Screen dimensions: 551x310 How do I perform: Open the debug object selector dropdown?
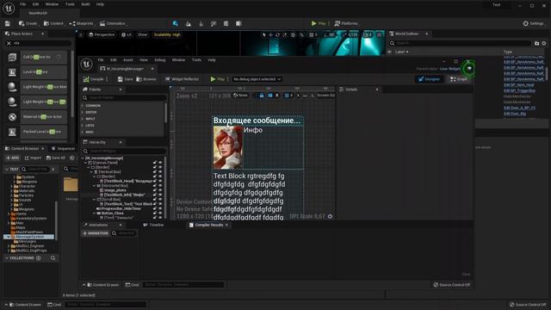257,79
